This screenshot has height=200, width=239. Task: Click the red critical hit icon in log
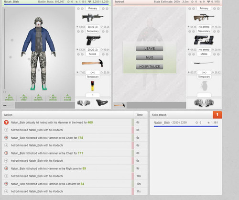(6, 122)
